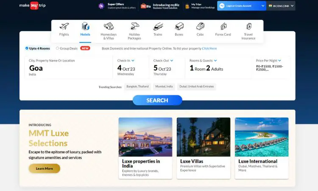The height and width of the screenshot is (191, 318).
Task: Choose Mumbai, India trending search
Action: click(164, 87)
